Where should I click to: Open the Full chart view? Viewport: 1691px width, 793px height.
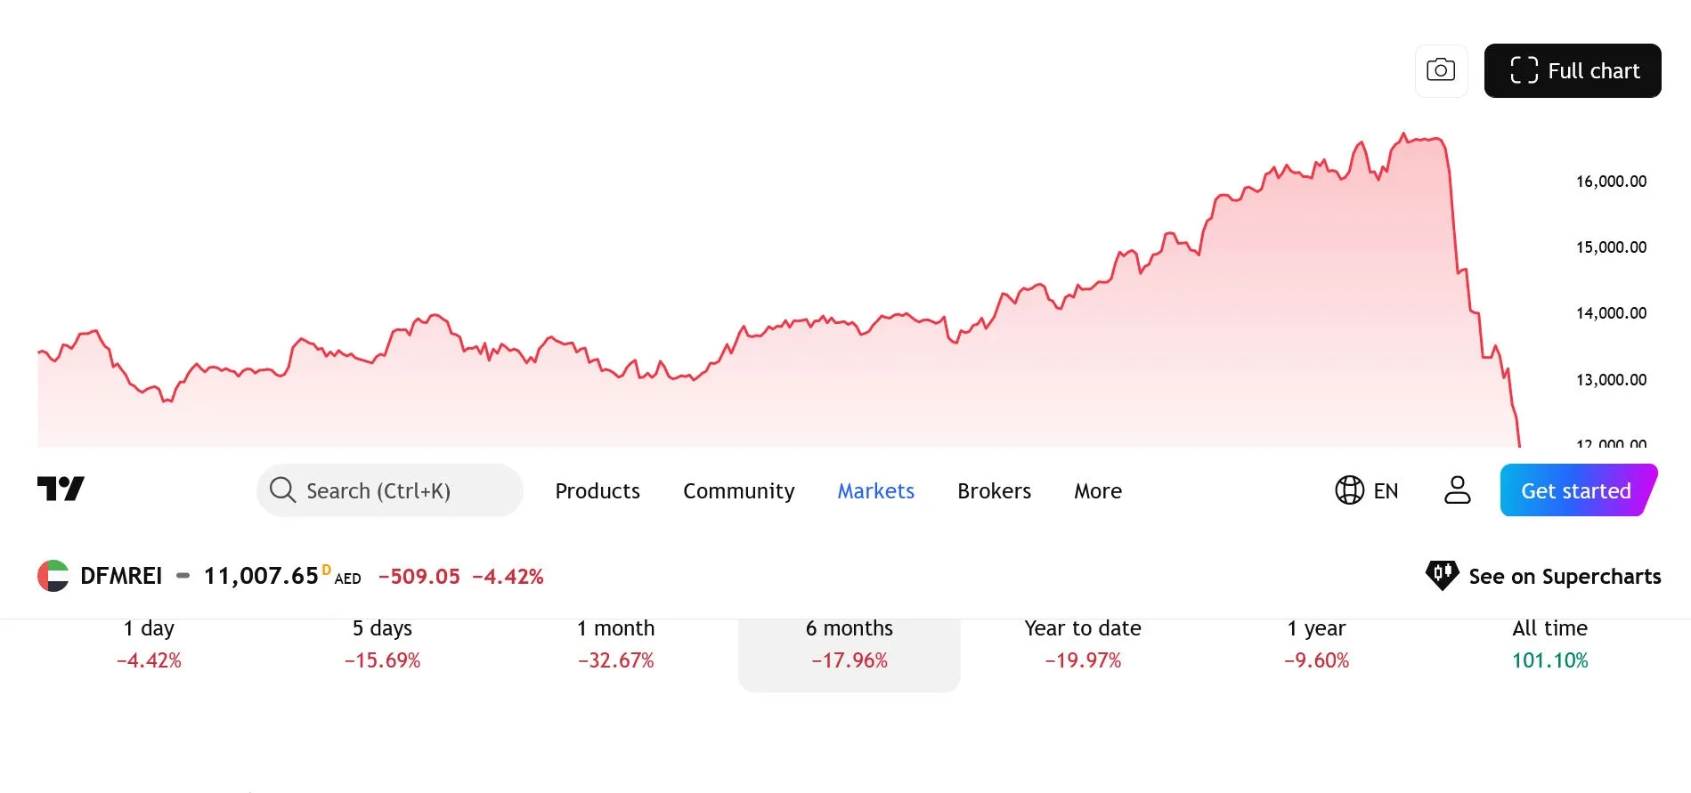[x=1573, y=70]
